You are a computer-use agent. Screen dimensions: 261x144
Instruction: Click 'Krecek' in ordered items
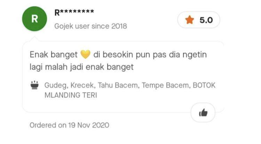pos(83,85)
